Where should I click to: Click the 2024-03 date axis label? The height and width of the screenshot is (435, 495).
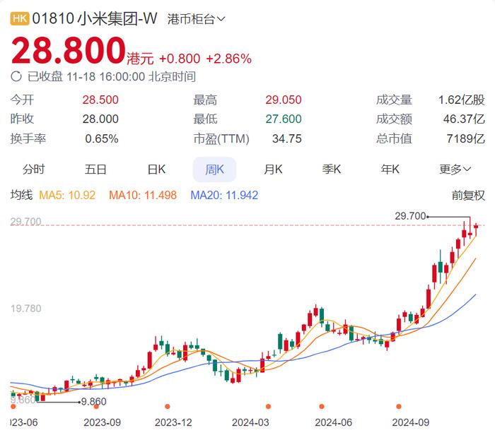pyautogui.click(x=250, y=423)
